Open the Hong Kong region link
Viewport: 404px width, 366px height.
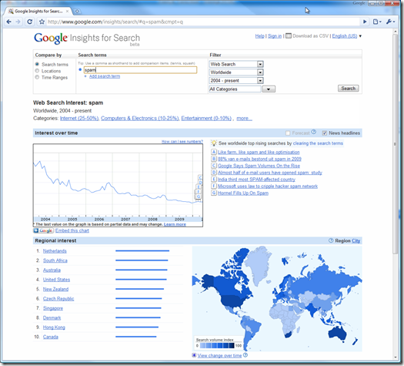tap(54, 327)
